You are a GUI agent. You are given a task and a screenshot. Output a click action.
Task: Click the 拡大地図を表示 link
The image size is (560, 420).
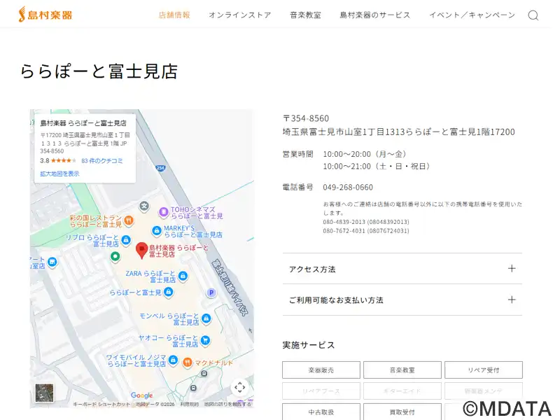click(59, 174)
